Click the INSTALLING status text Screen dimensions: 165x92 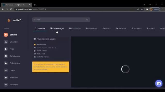(41, 45)
